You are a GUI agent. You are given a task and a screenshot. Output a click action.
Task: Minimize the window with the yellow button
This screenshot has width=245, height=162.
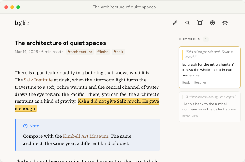[12, 7]
